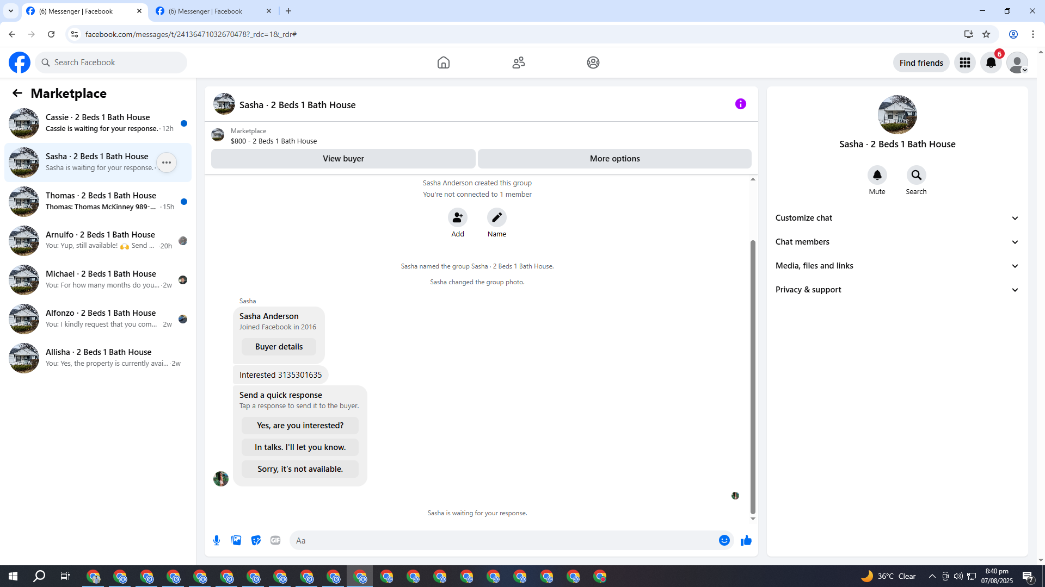Add people to the group

click(458, 217)
